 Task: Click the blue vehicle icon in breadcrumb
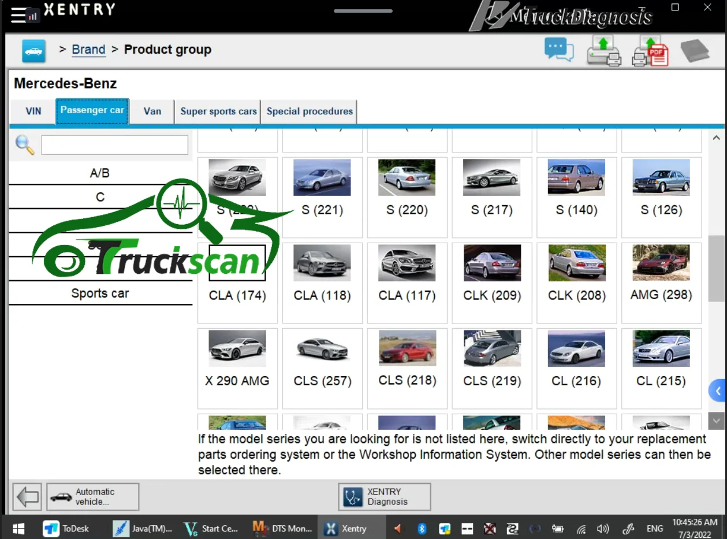(x=33, y=51)
